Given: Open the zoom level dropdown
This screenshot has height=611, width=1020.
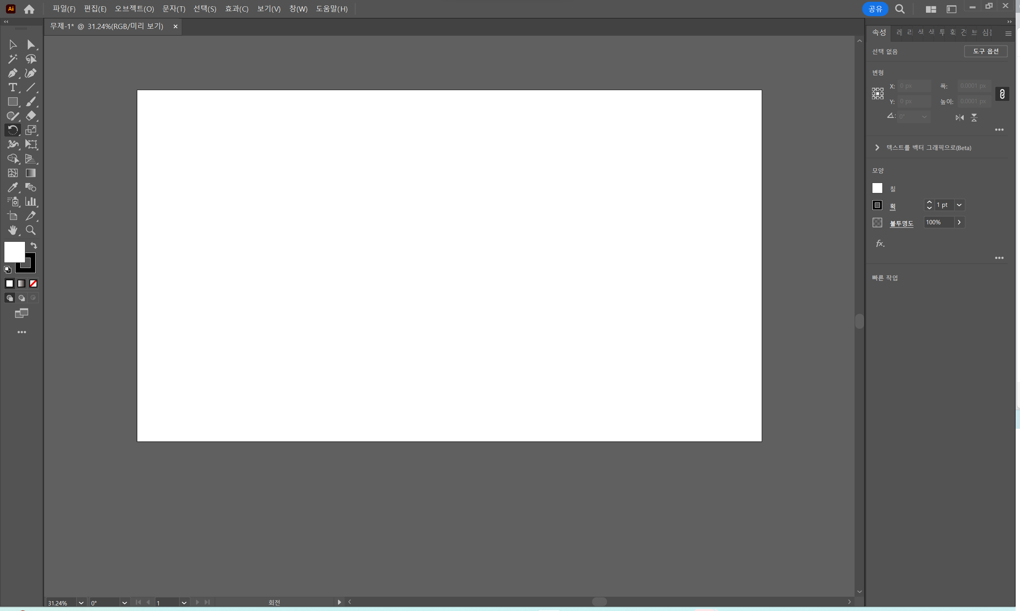Looking at the screenshot, I should pyautogui.click(x=81, y=603).
